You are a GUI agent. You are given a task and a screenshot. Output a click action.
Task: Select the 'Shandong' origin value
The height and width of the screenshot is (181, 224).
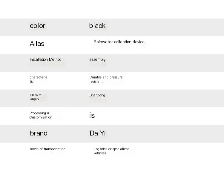(97, 95)
